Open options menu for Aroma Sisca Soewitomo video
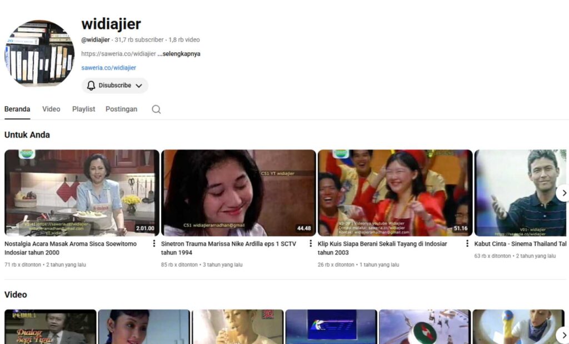The image size is (569, 344). tap(154, 244)
